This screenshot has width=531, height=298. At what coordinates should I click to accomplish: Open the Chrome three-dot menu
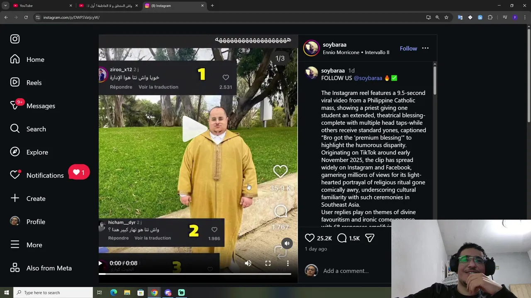click(525, 17)
